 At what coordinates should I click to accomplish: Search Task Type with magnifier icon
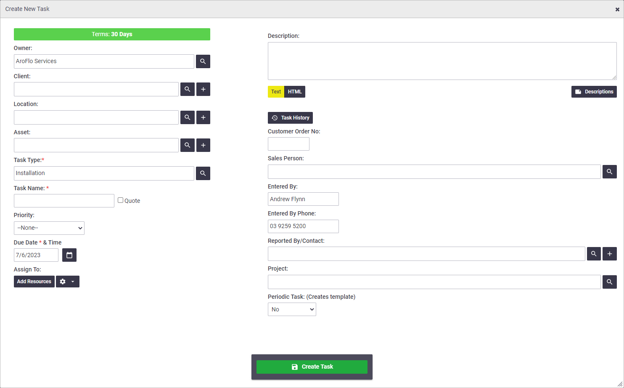(x=203, y=173)
